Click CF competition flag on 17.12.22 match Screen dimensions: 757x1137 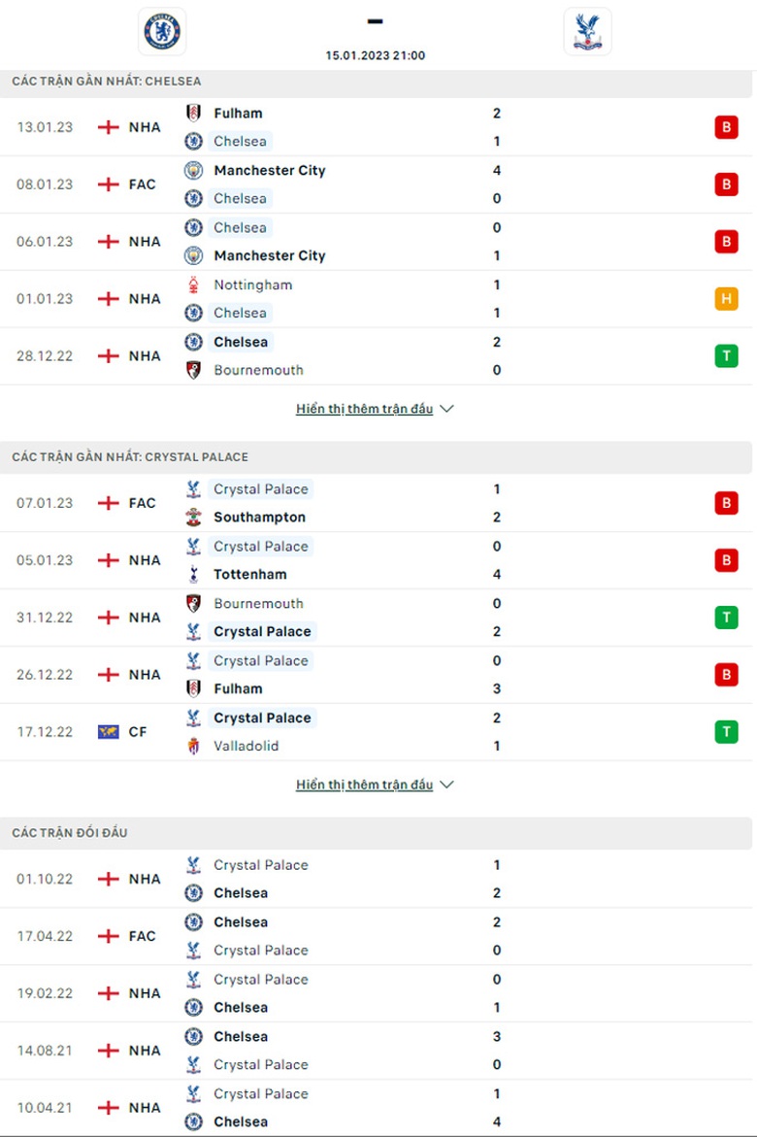coord(109,732)
